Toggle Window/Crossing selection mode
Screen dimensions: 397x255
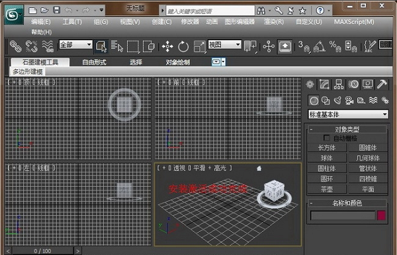point(149,46)
